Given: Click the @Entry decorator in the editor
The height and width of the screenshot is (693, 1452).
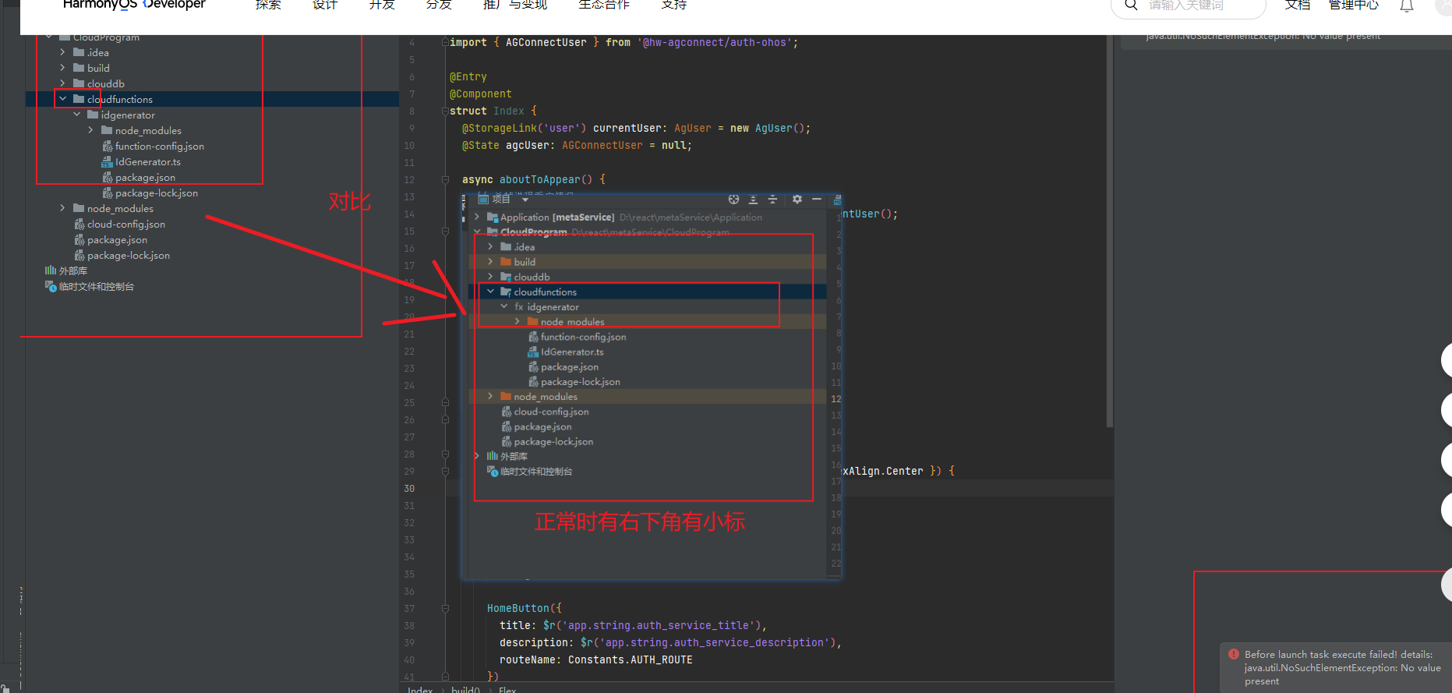Looking at the screenshot, I should point(468,77).
